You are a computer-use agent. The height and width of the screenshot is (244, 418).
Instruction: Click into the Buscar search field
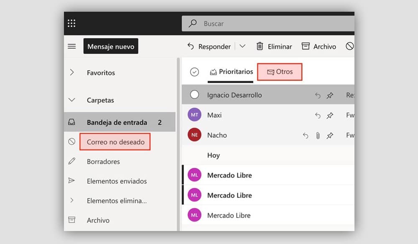268,24
